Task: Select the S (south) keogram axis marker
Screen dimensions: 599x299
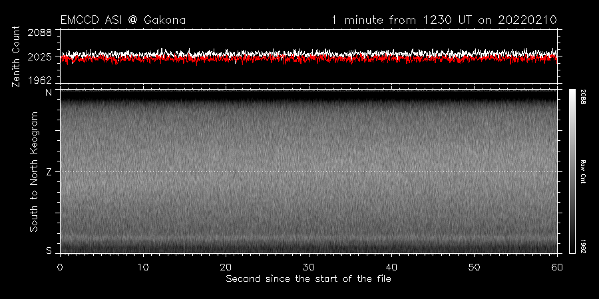Action: click(x=48, y=250)
